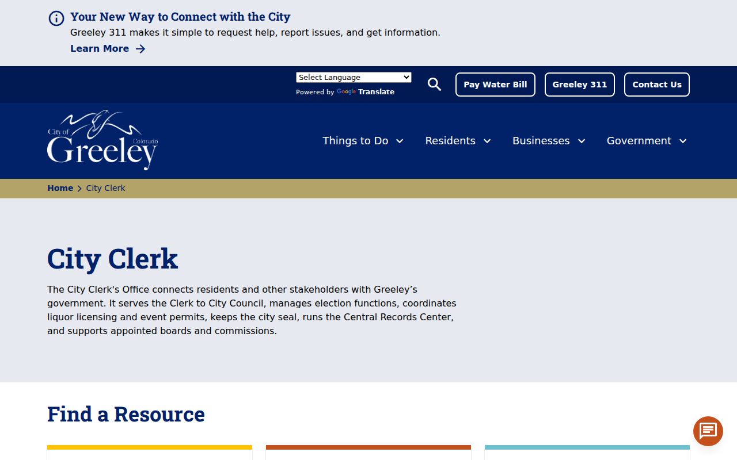Click the Contact Us button
The image size is (737, 460).
point(657,85)
